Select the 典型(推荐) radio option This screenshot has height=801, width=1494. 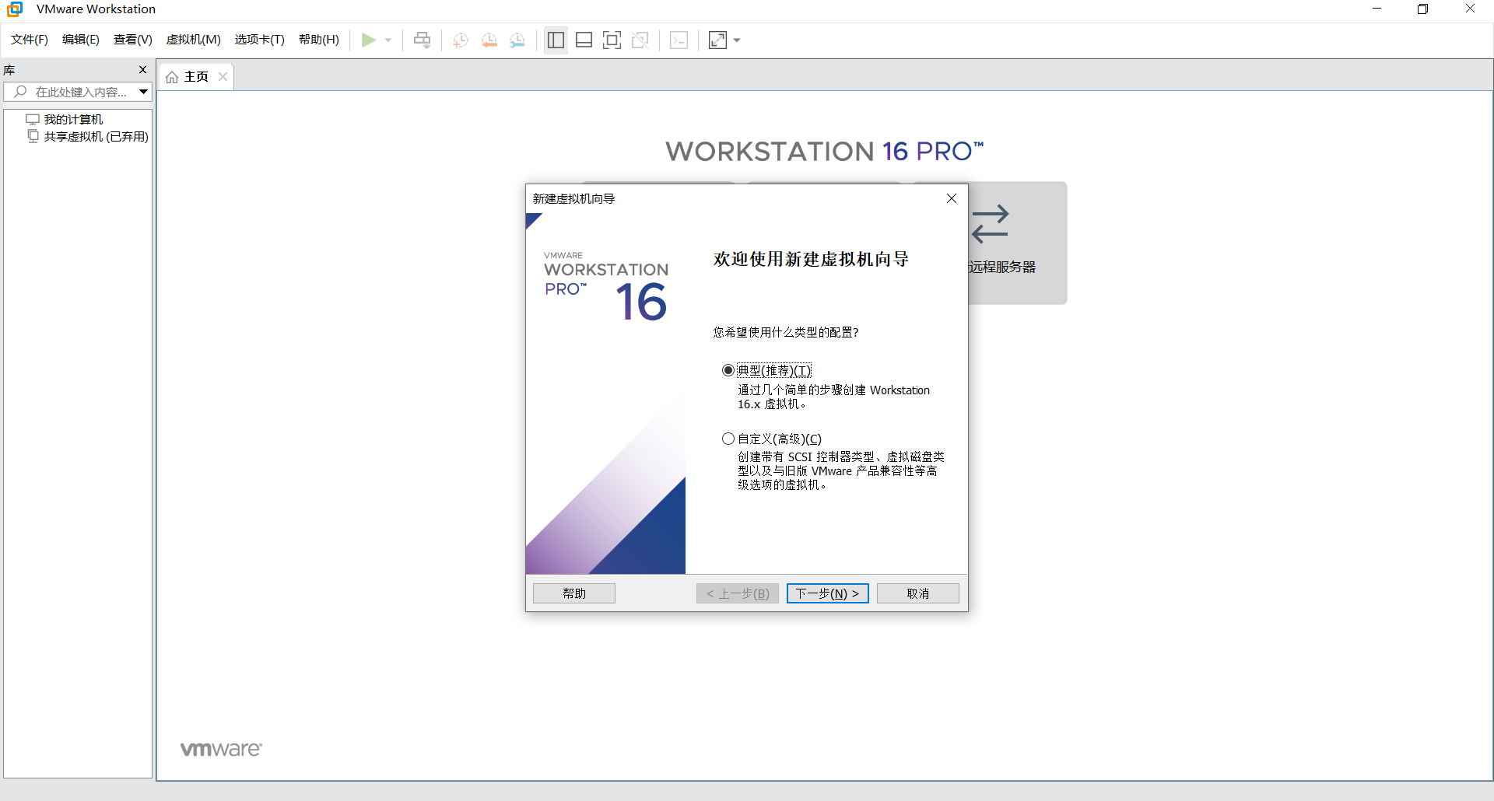pos(728,370)
